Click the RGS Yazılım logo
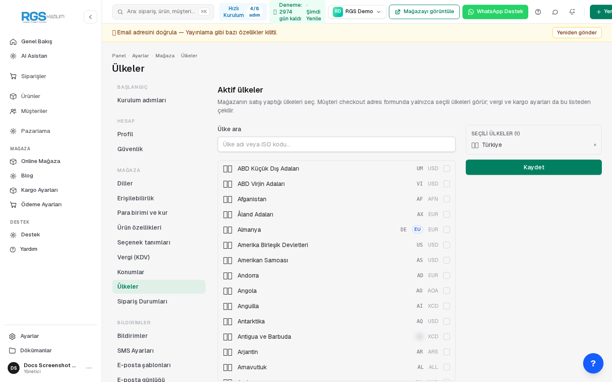The width and height of the screenshot is (612, 382). [43, 17]
